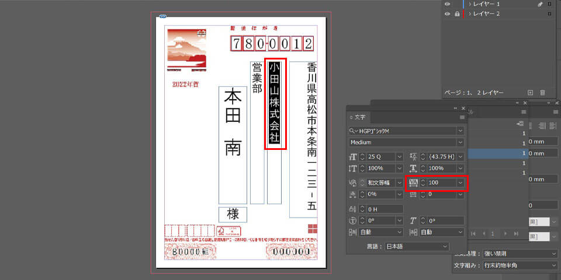Toggle visibility of レイヤー 1
This screenshot has width=561, height=280.
point(448,4)
